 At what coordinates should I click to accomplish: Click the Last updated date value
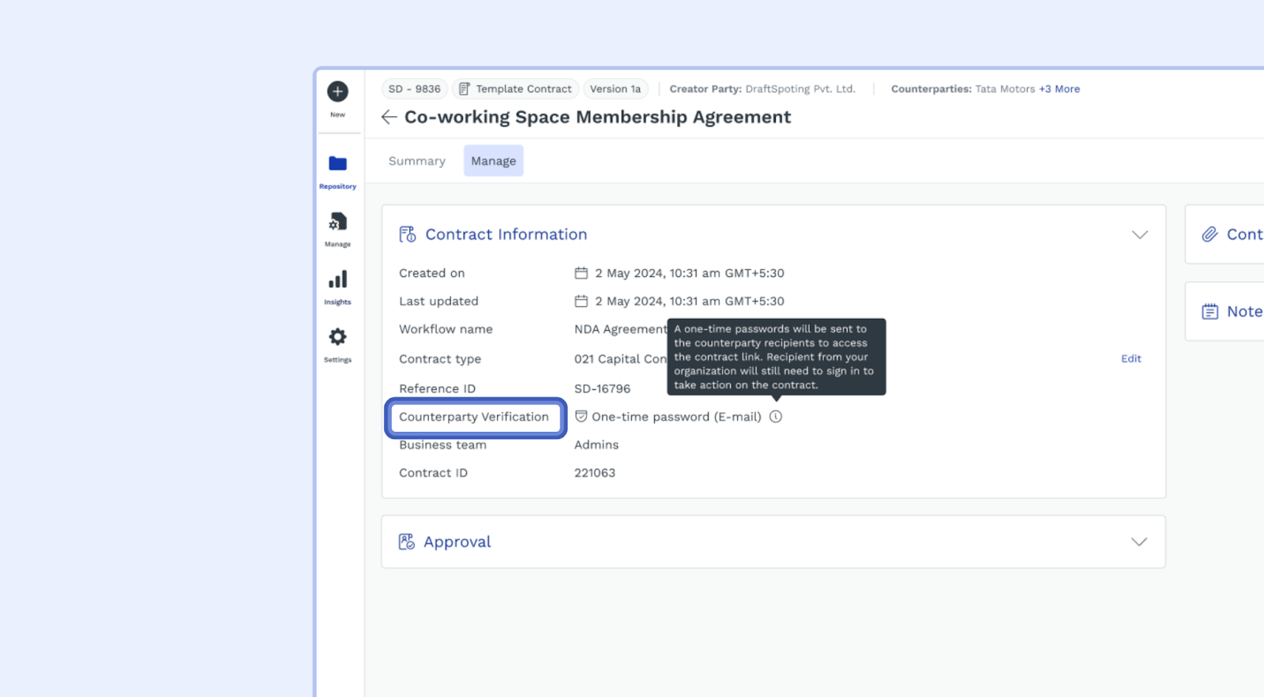click(x=690, y=301)
